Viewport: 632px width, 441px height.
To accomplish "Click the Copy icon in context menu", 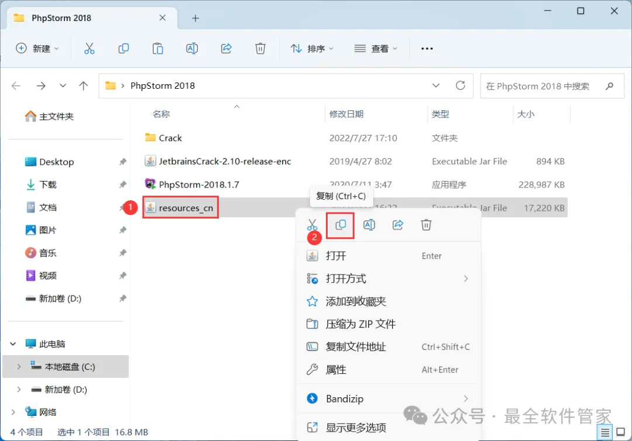I will pos(341,225).
